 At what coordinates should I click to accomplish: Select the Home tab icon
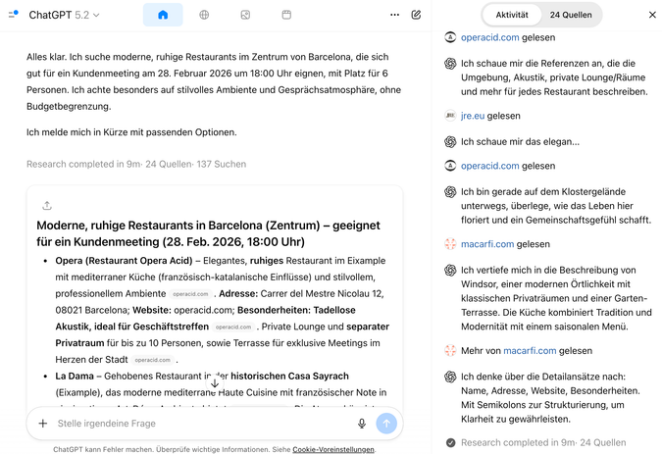163,15
